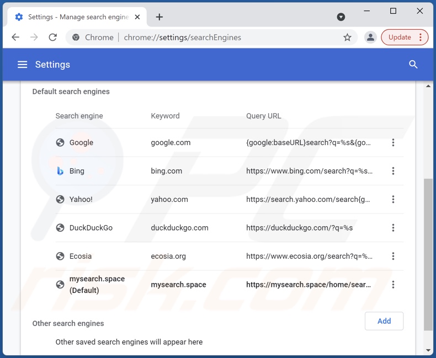Open Chrome's three-dot menu beside Update
The width and height of the screenshot is (436, 358).
click(x=421, y=38)
